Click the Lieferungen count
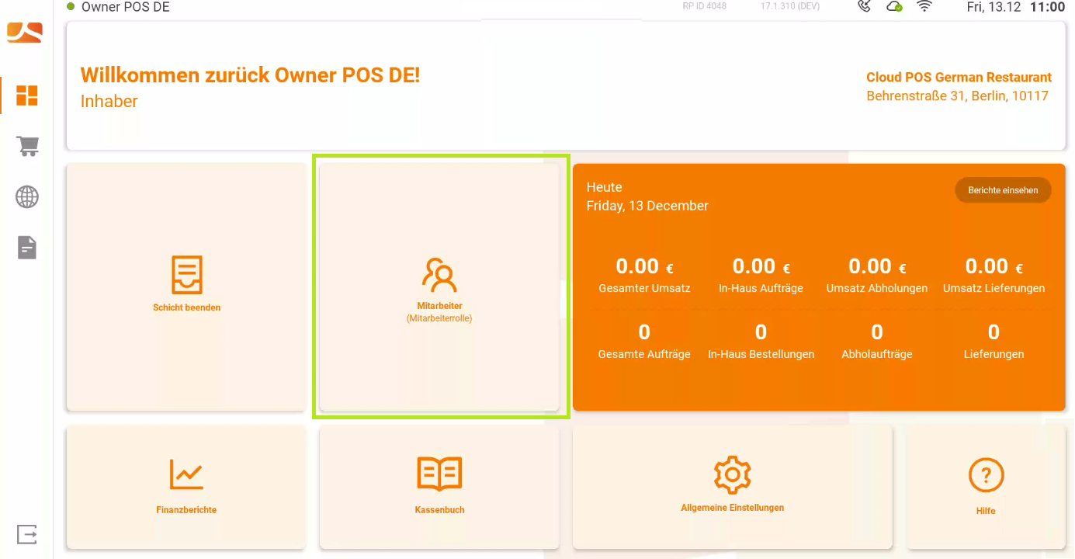 tap(994, 332)
